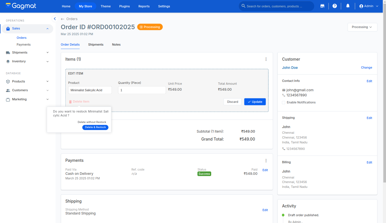Click the Orders breadcrumb link
The image size is (386, 223).
(x=72, y=19)
